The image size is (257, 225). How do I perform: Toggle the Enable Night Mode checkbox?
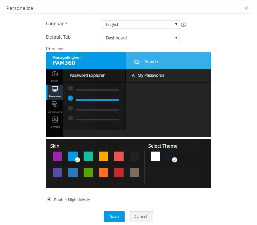pos(49,199)
